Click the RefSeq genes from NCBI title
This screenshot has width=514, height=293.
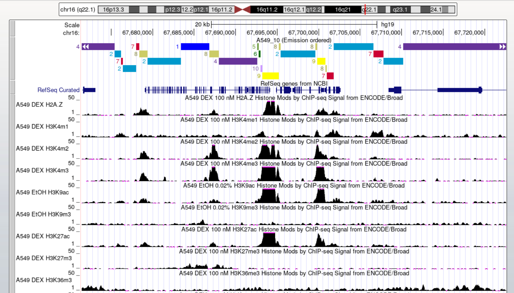click(x=294, y=84)
